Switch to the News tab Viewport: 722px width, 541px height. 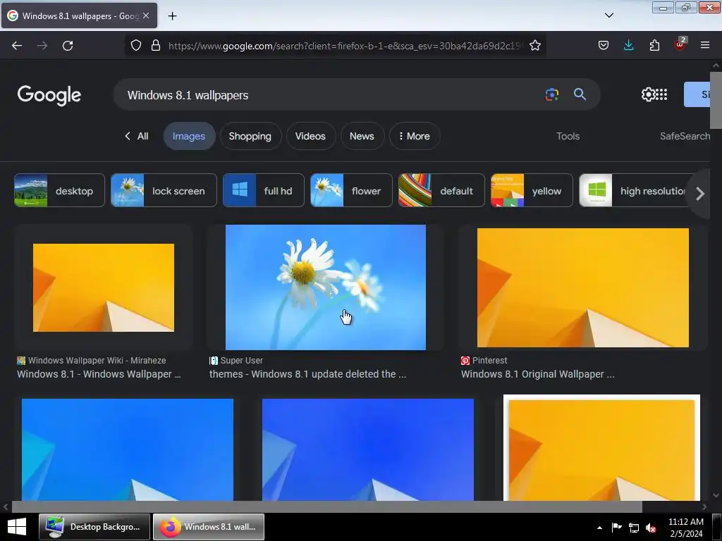[362, 136]
